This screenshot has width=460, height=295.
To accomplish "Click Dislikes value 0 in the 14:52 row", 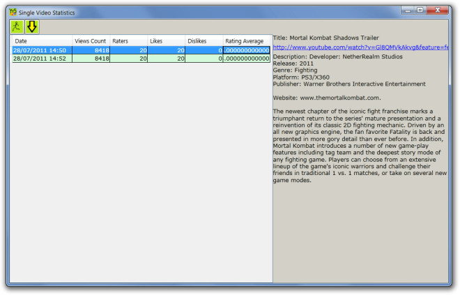I will click(204, 59).
